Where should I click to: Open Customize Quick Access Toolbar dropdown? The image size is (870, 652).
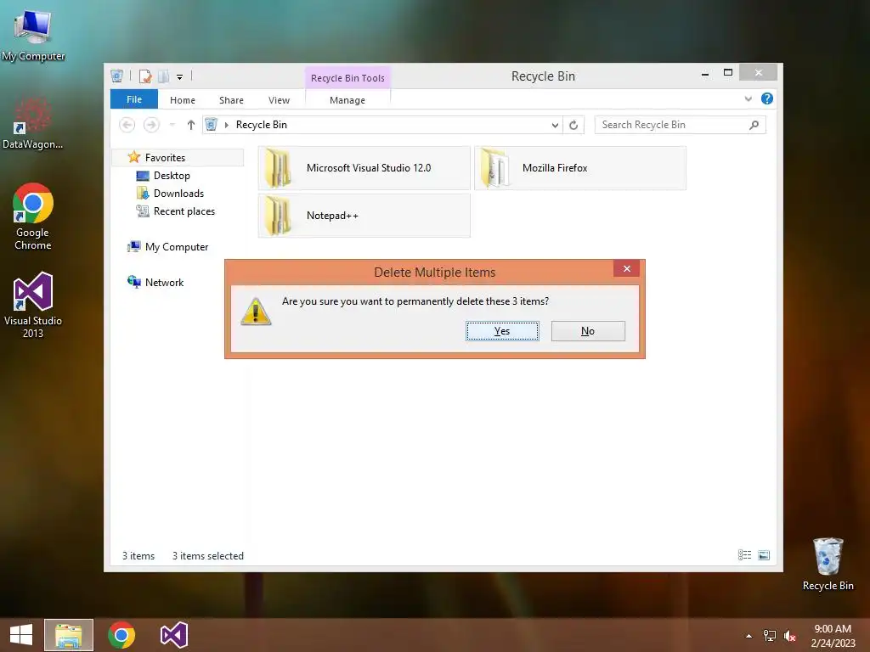180,77
